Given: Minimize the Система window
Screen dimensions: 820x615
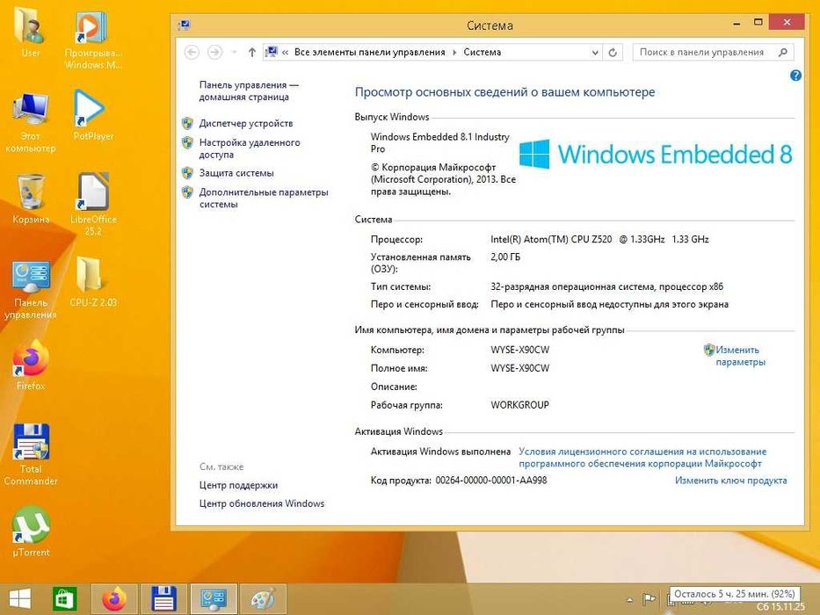Looking at the screenshot, I should tap(737, 24).
